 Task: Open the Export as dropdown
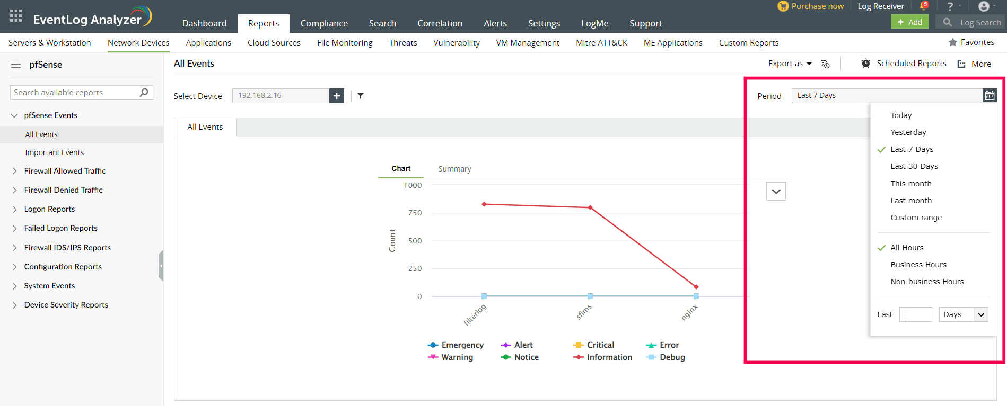[790, 64]
